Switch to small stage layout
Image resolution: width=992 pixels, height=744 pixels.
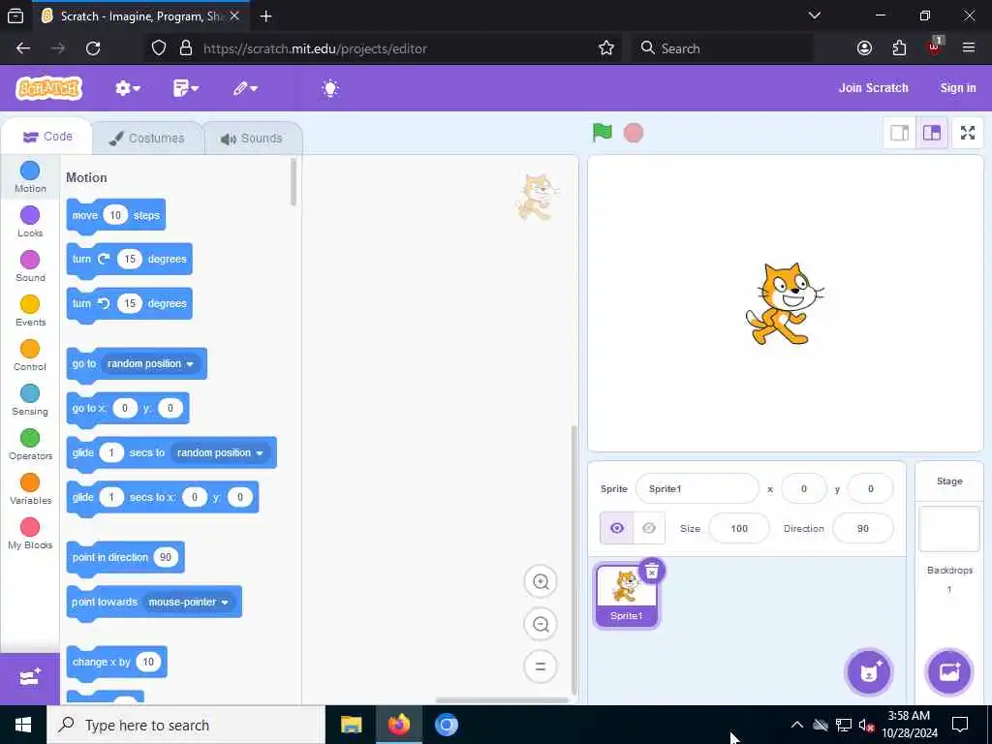coord(900,133)
